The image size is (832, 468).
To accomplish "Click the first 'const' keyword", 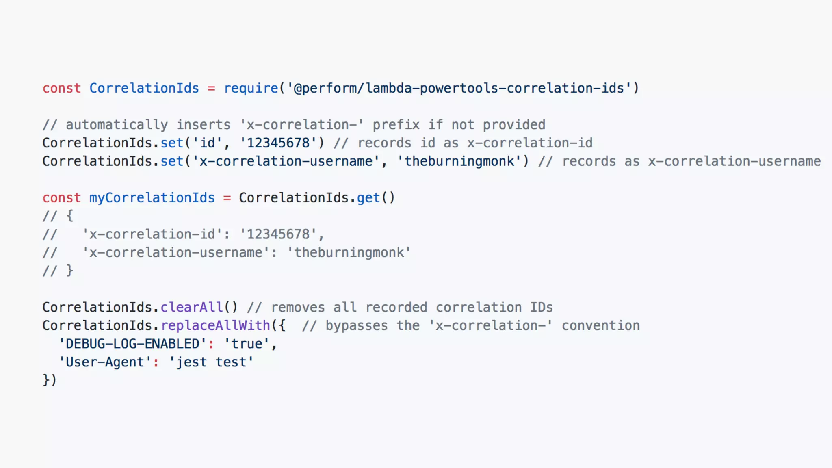I will [x=62, y=88].
